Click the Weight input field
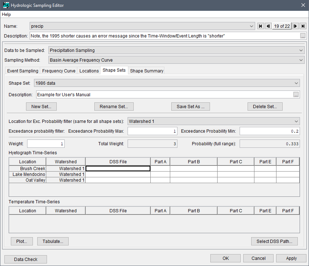Viewport: 309px width, 266px height. tap(46, 144)
